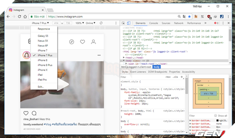Like the post with heart icon
235x138 pixels.
26,113
